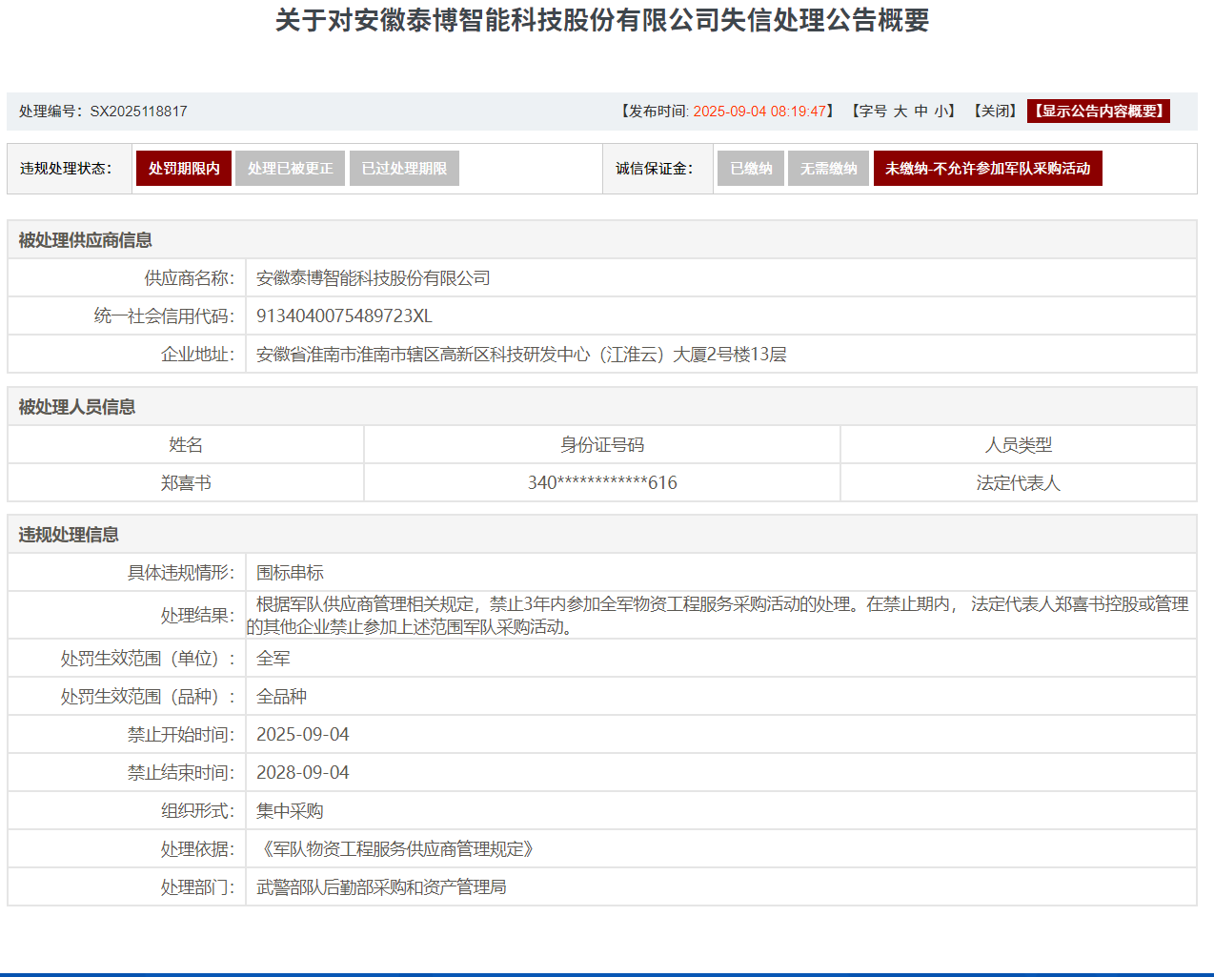Click supplier name value 安徽泰博智能科技股份有限公司
This screenshot has width=1214, height=977.
tap(374, 278)
